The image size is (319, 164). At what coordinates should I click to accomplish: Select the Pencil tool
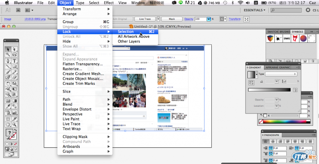tap(14, 72)
